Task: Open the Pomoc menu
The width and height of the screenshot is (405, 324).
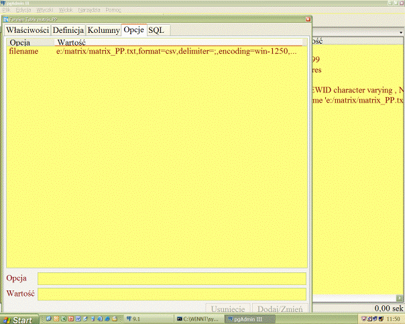Action: pyautogui.click(x=113, y=11)
